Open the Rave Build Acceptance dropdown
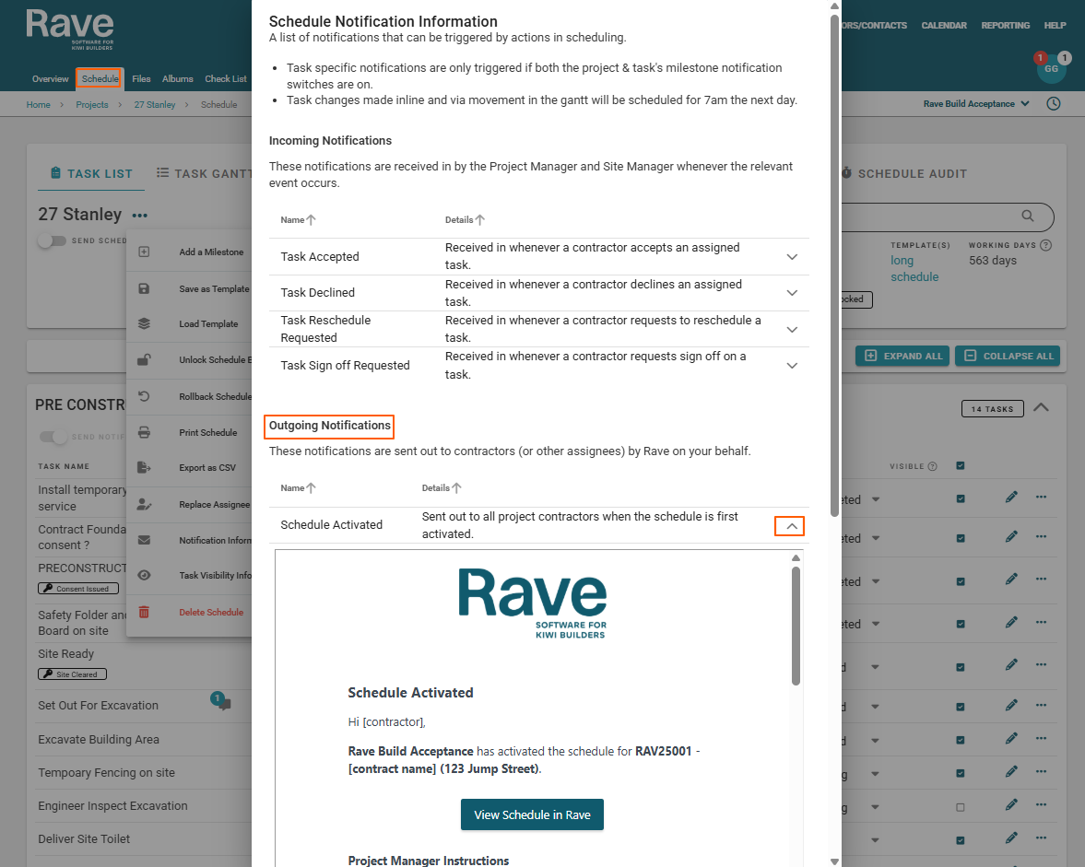The height and width of the screenshot is (867, 1085). [975, 104]
